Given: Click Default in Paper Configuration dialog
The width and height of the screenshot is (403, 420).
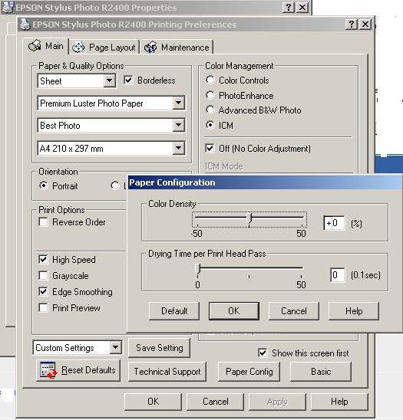Looking at the screenshot, I should point(174,311).
